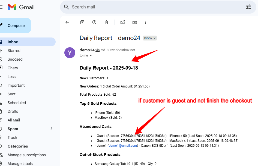Expand recipient details arrow next to 'to me'
Image resolution: width=258 pixels, height=166 pixels.
91,55
